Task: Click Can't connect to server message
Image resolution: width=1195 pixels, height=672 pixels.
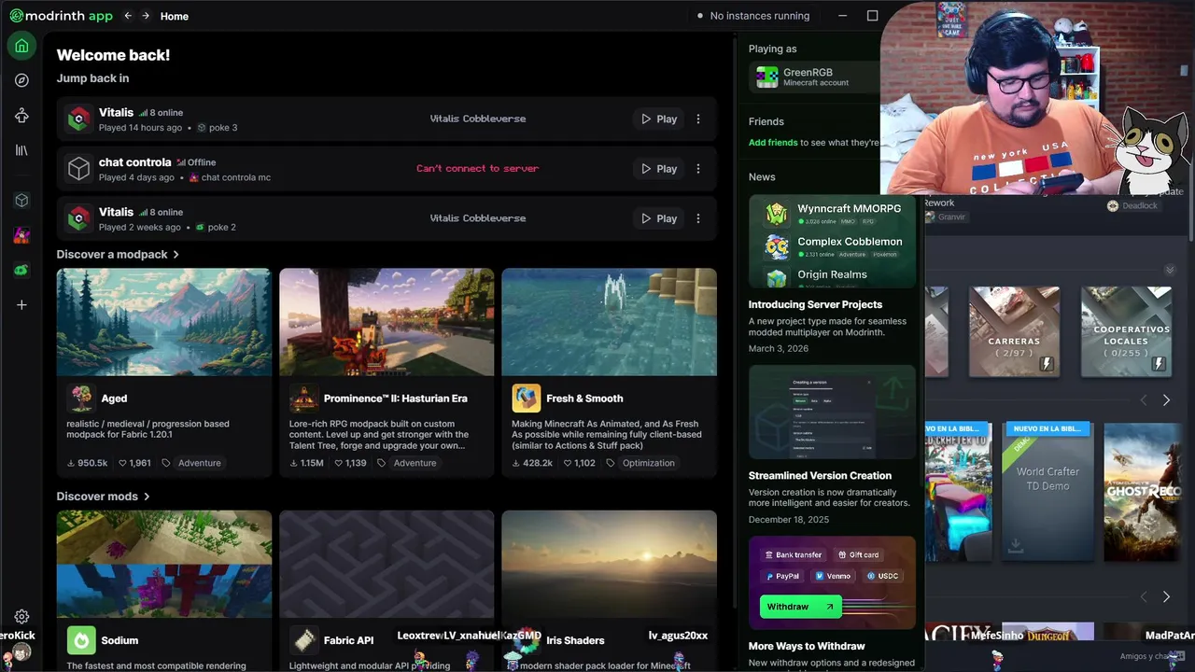Action: [x=477, y=169]
